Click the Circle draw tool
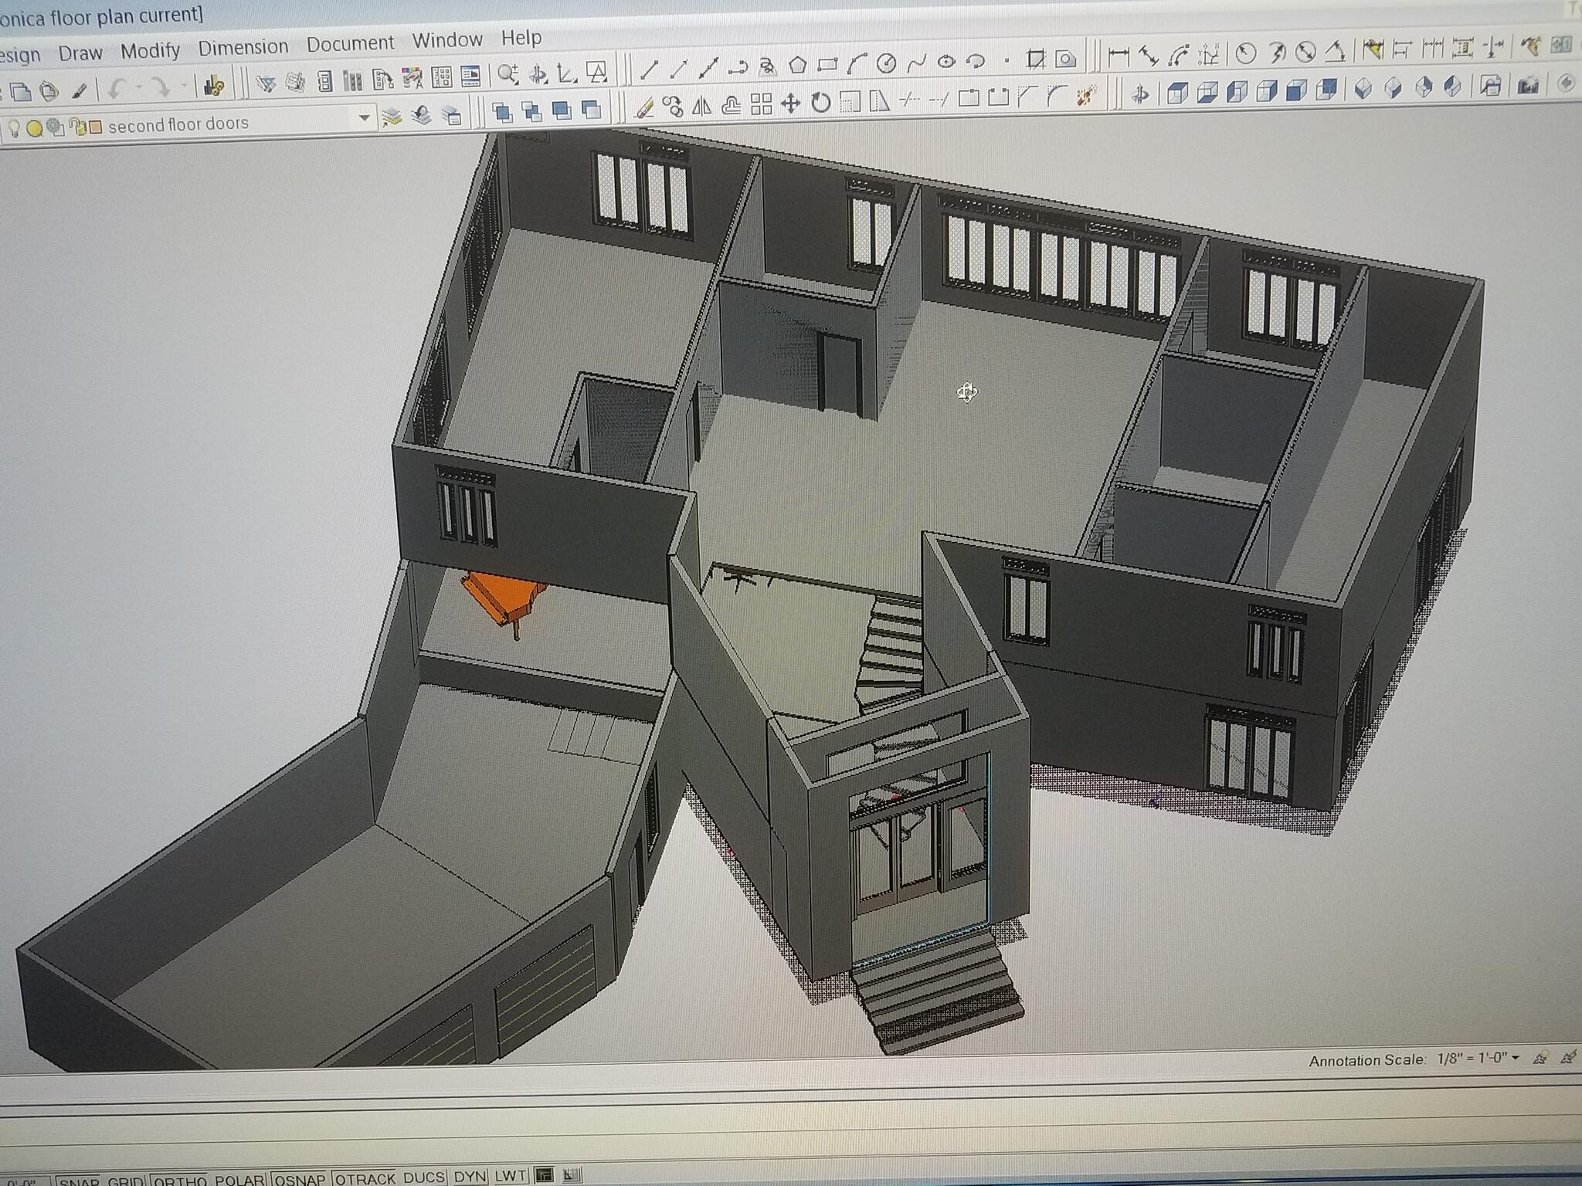Image resolution: width=1582 pixels, height=1186 pixels. click(x=886, y=63)
